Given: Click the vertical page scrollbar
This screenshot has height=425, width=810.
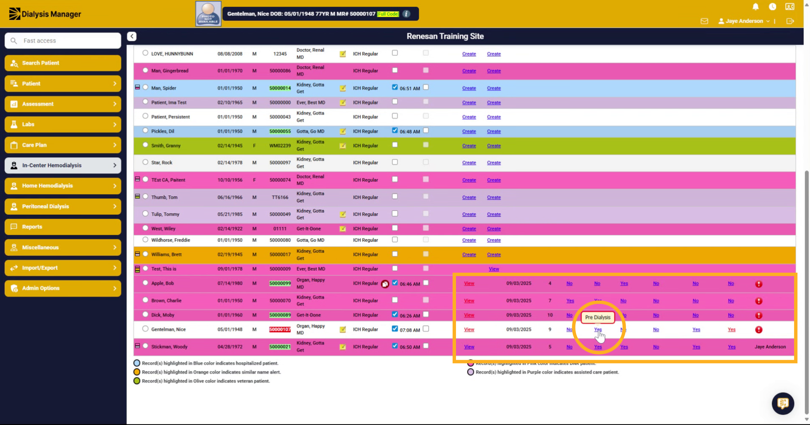Looking at the screenshot, I should pos(807,292).
